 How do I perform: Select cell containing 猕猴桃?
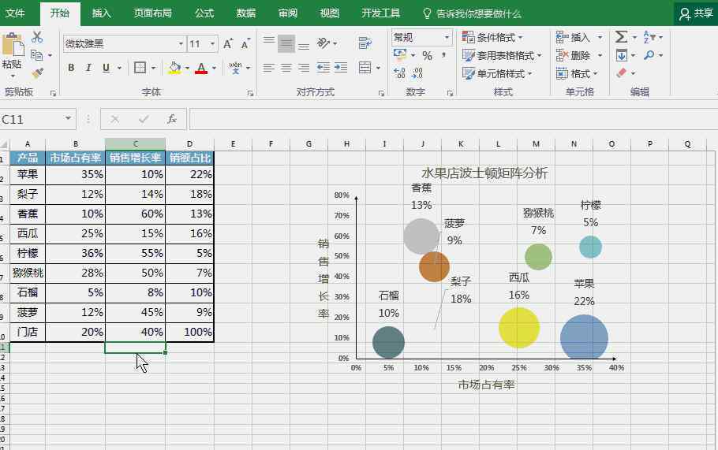pyautogui.click(x=28, y=273)
